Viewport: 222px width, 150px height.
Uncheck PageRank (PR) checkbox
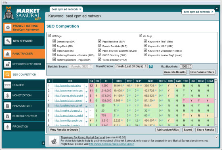point(54,46)
